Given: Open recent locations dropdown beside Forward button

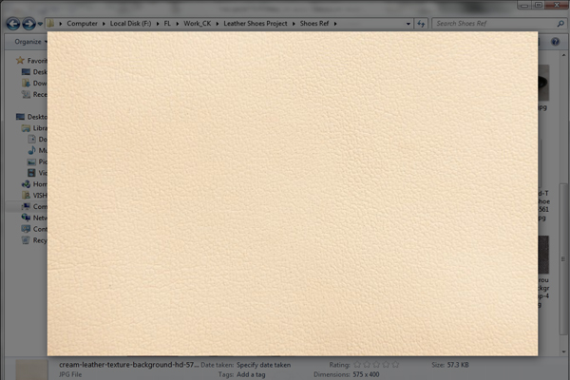Looking at the screenshot, I should coord(40,24).
